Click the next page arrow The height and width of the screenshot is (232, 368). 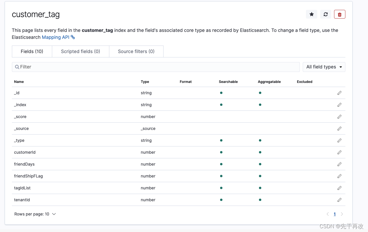[342, 214]
